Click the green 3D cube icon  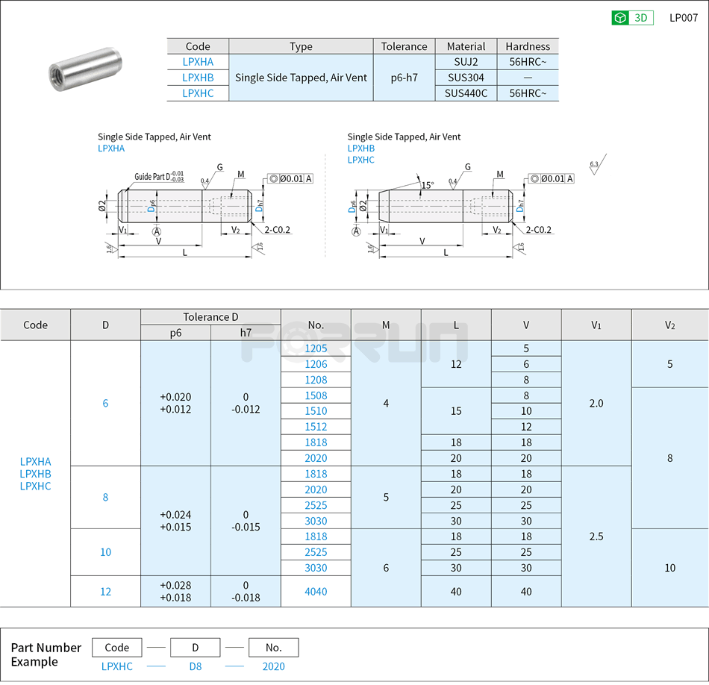pyautogui.click(x=618, y=17)
